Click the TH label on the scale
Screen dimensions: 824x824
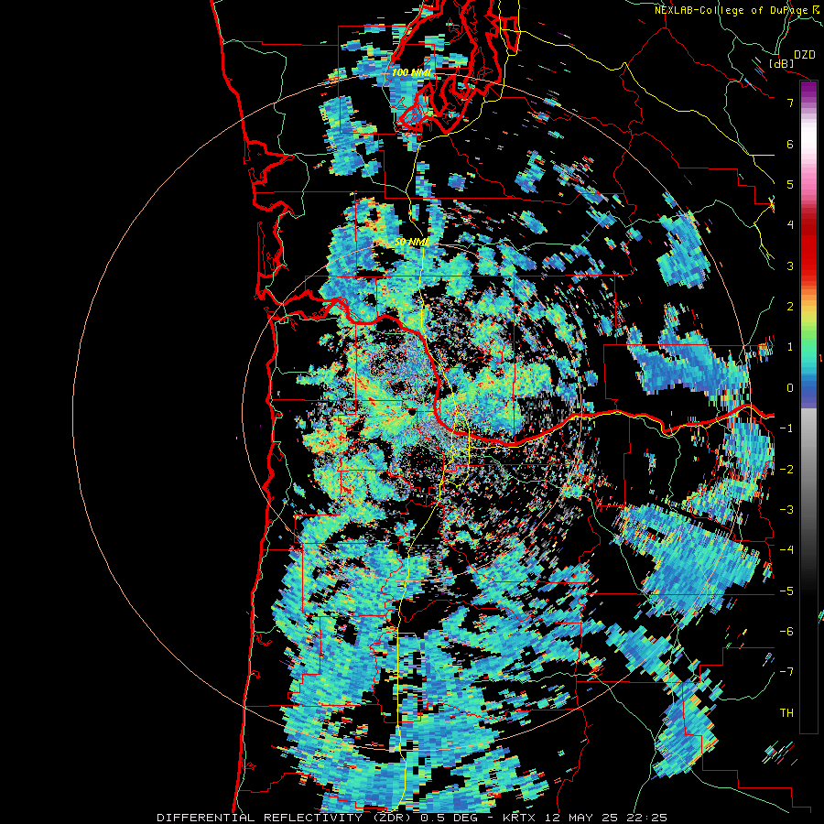(x=786, y=713)
